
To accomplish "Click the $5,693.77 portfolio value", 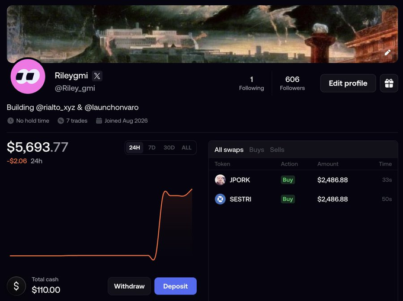I will click(x=37, y=147).
